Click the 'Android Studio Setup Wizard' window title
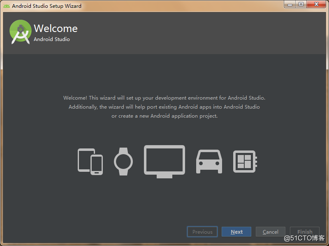The image size is (329, 246). click(46, 6)
